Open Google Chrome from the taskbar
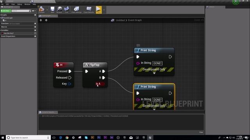This screenshot has height=140, width=250. [x=67, y=138]
